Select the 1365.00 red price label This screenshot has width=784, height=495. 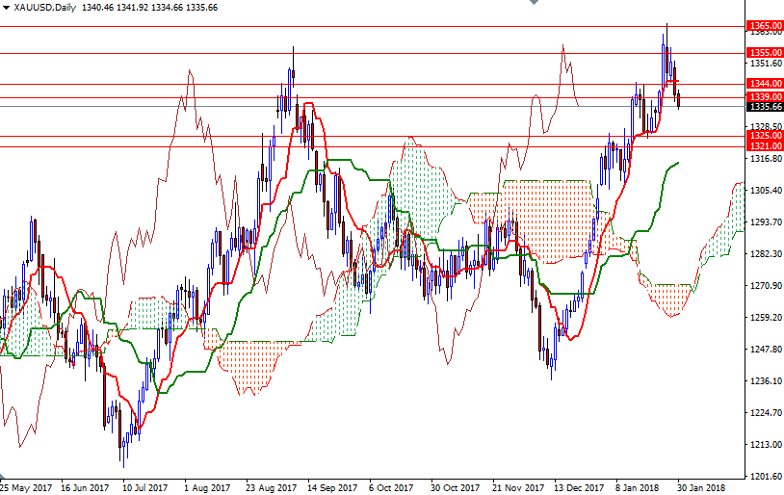click(x=764, y=26)
